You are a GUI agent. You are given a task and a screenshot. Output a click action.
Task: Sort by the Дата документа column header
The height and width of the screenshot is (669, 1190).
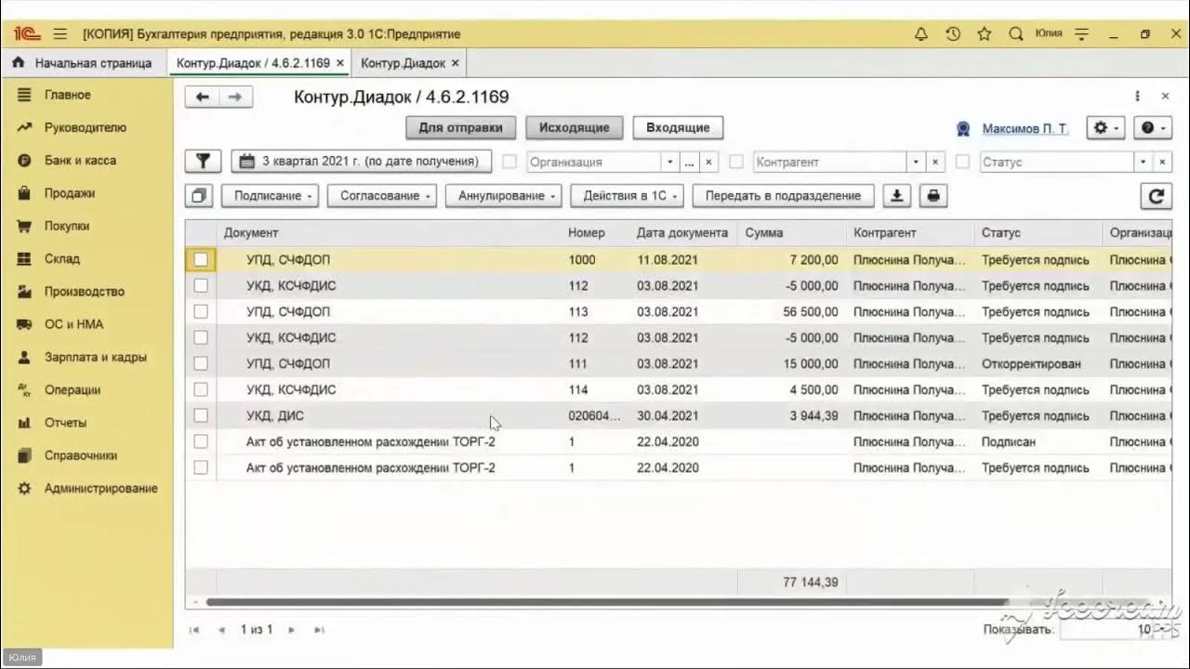pos(681,232)
